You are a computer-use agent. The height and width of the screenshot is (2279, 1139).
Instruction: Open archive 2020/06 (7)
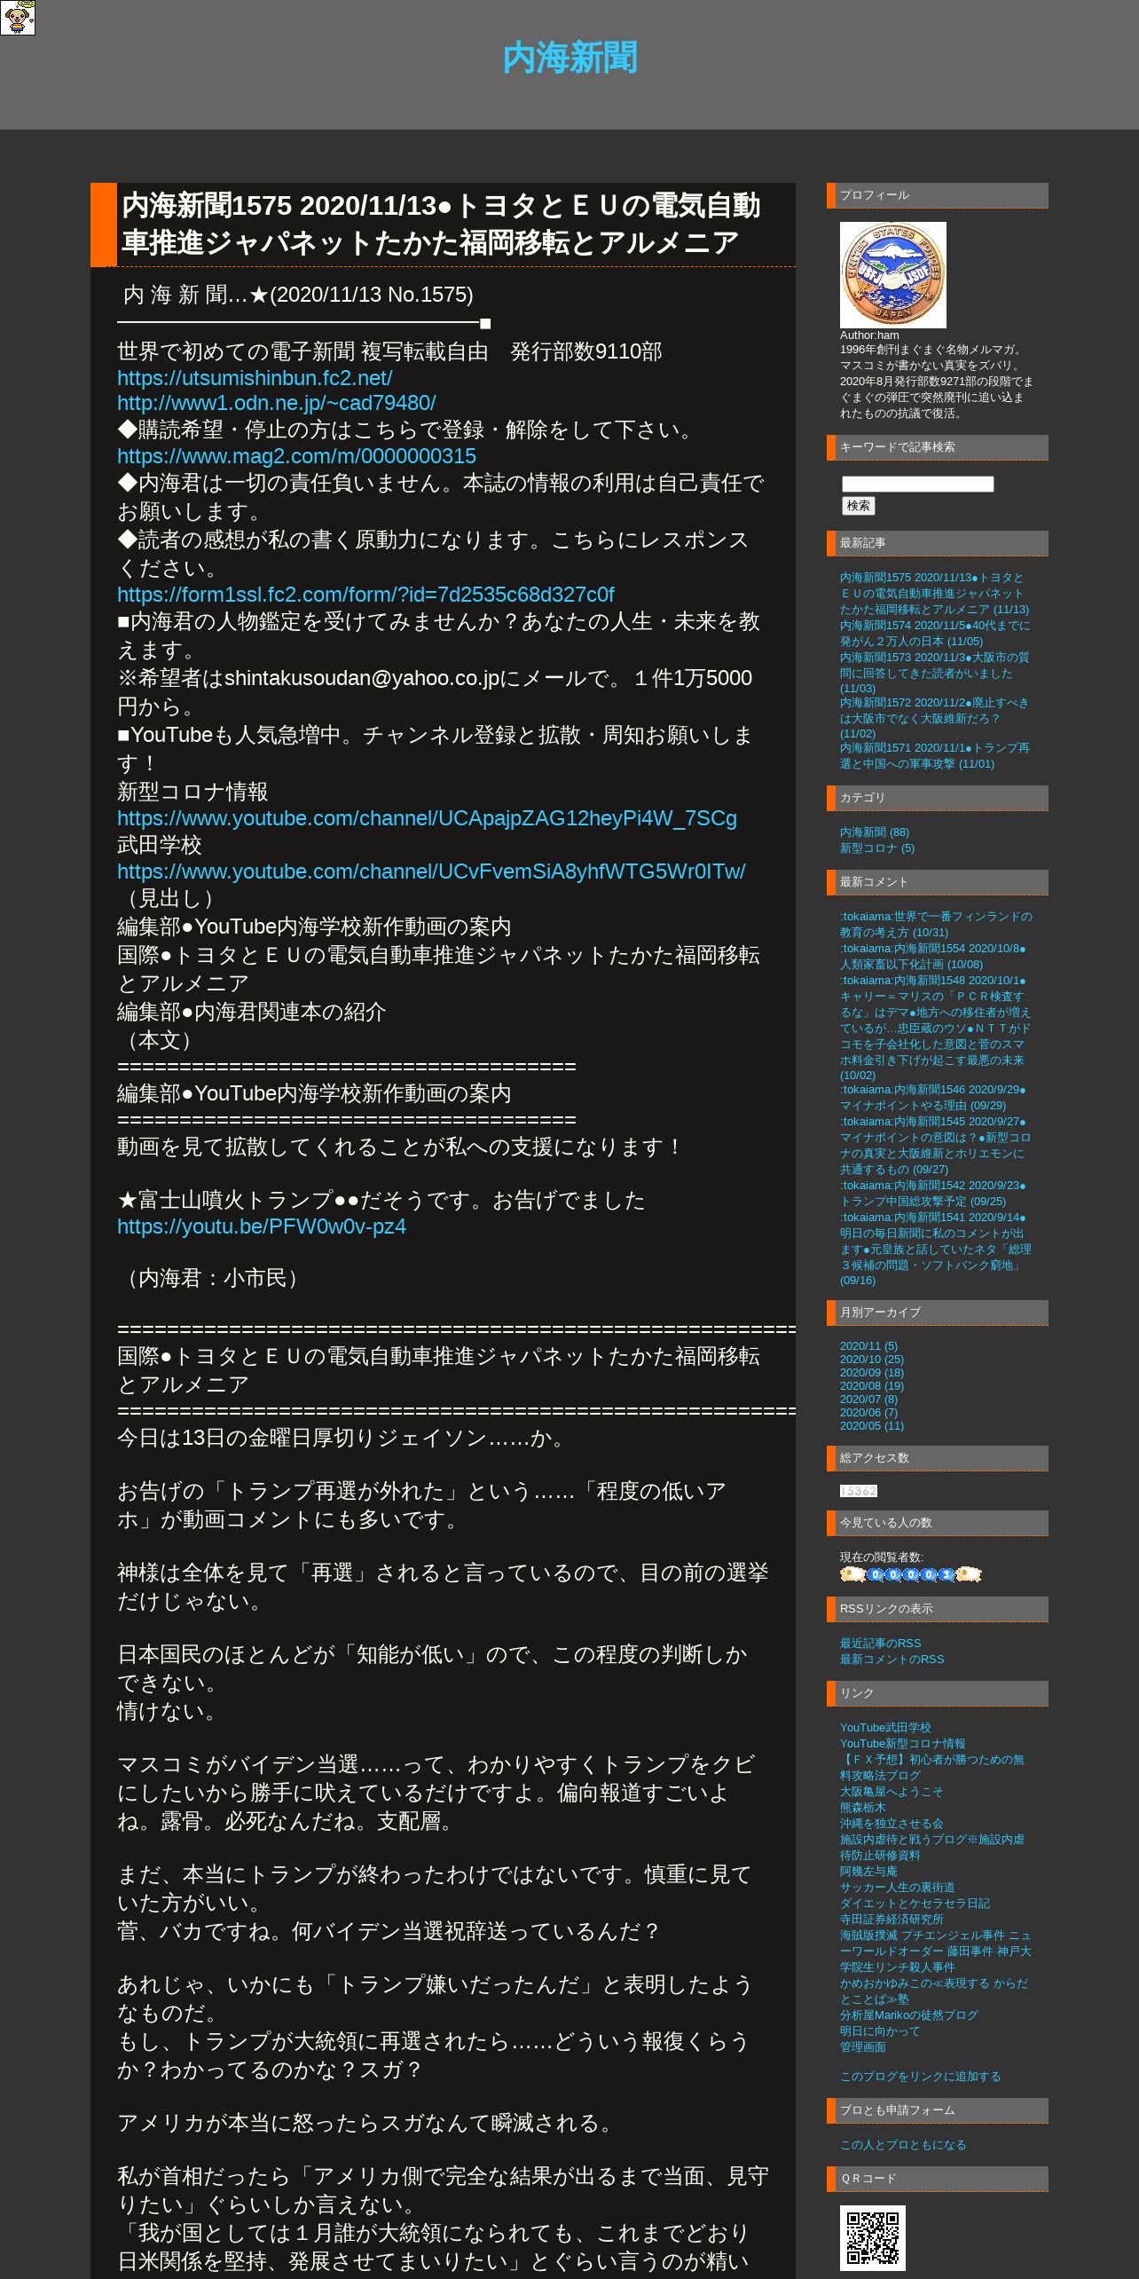pyautogui.click(x=868, y=1413)
